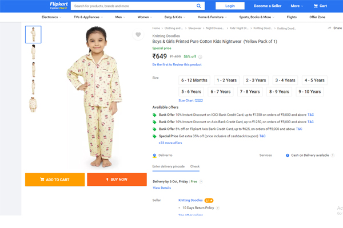
Task: Expand the Electronics category menu
Action: tap(51, 17)
